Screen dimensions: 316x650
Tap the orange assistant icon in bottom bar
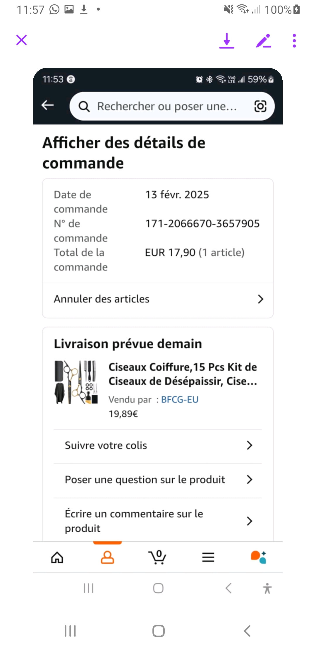point(258,557)
